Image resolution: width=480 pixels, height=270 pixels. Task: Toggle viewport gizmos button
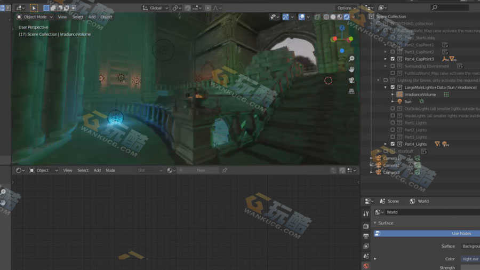pyautogui.click(x=285, y=17)
